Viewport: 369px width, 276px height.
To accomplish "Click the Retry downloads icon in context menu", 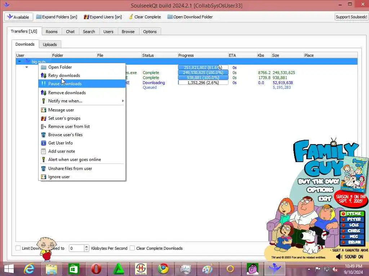I will (x=44, y=75).
